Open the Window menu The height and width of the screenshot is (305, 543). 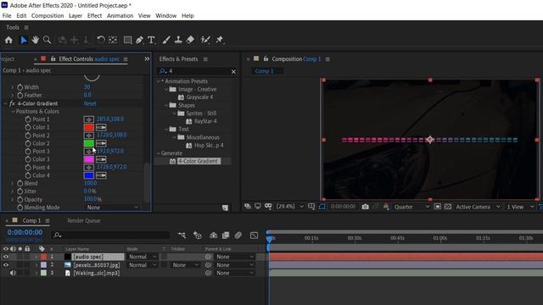pos(165,15)
